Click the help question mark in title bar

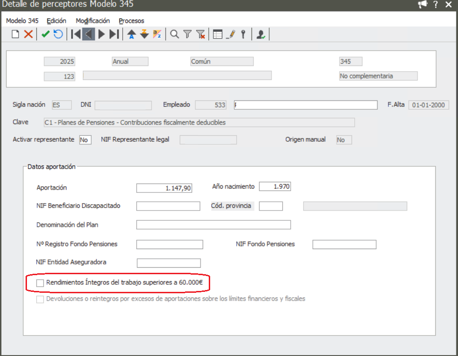pos(436,5)
